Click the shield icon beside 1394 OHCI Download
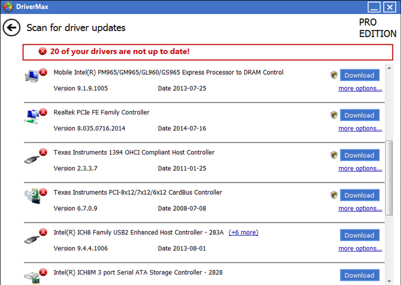The image size is (401, 285). coord(334,155)
